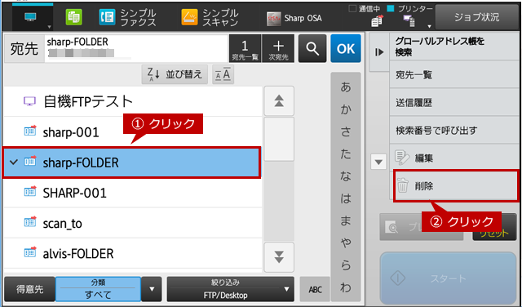Viewport: 522px width, 307px height.
Task: Select the sharp-001 lowercase entry
Action: [x=132, y=132]
